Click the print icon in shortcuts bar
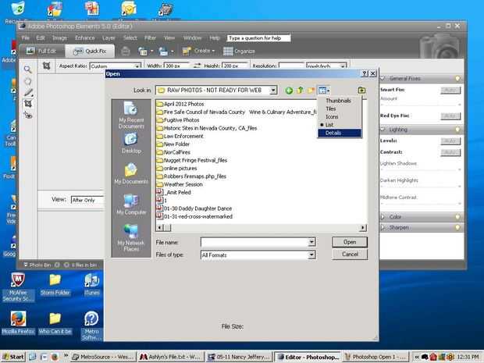The height and width of the screenshot is (363, 484). tap(125, 51)
